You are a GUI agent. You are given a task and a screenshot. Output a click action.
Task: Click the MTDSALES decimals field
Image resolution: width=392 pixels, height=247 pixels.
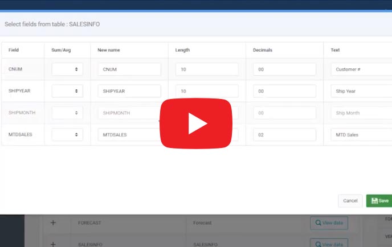284,135
